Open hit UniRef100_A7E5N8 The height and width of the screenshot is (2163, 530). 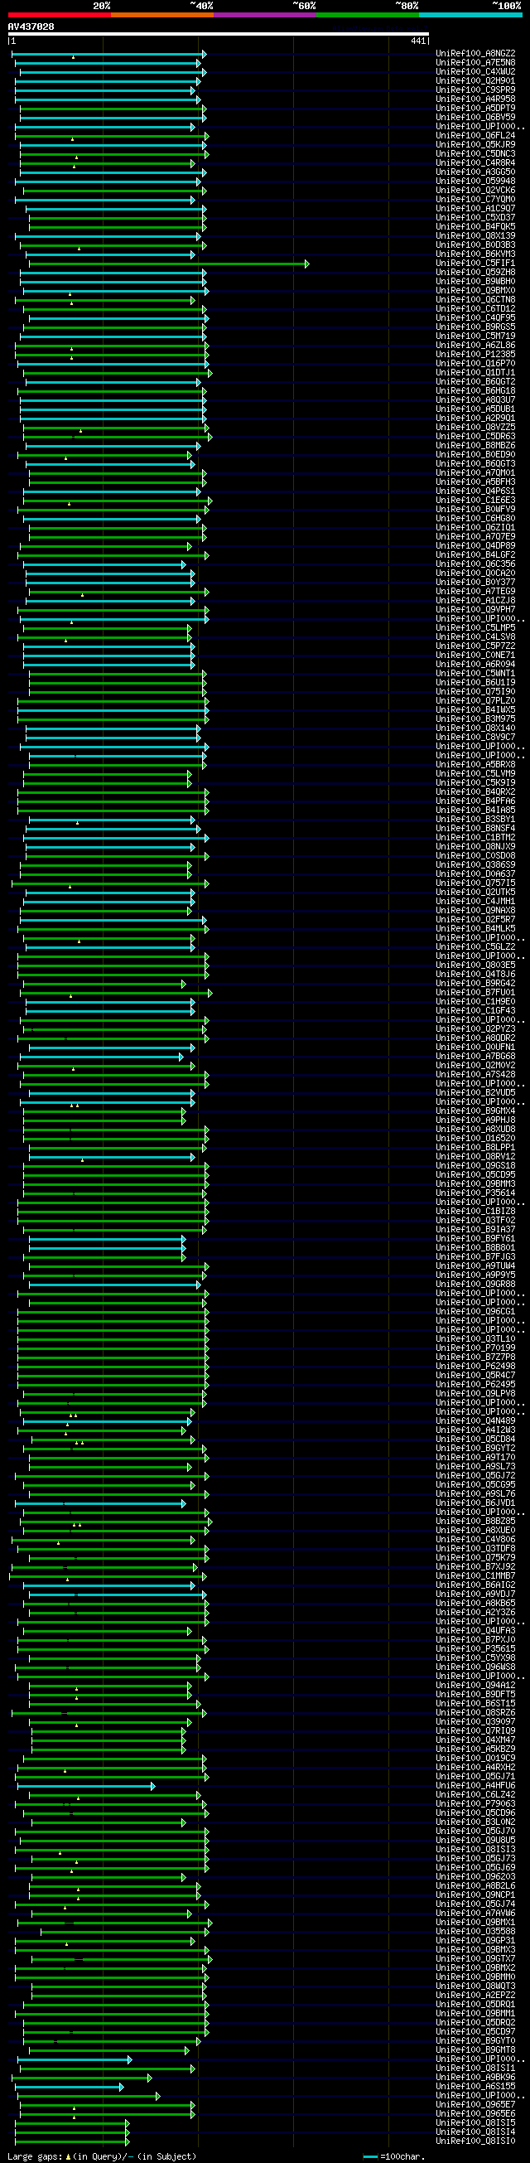(x=475, y=63)
